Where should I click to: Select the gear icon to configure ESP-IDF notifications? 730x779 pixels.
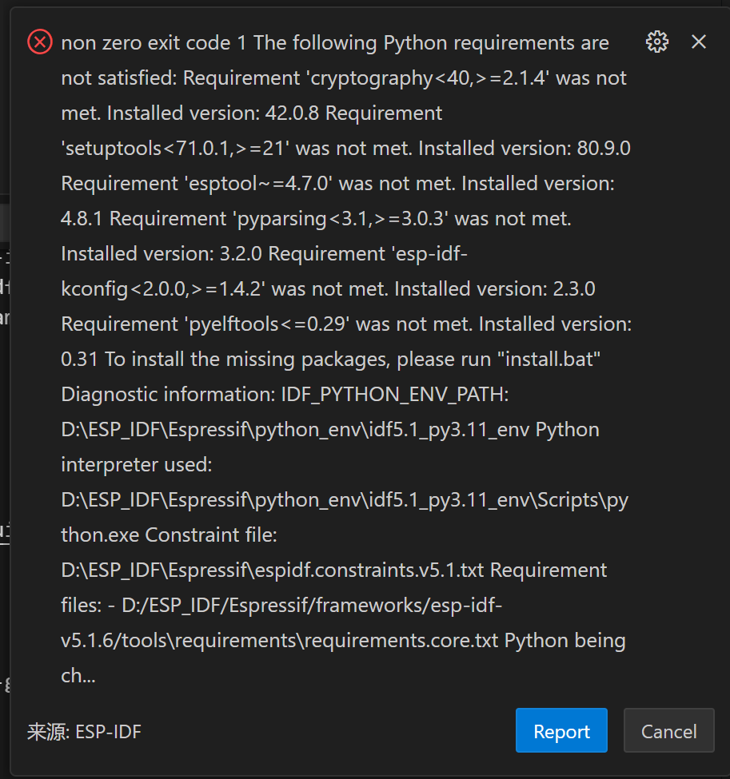click(x=656, y=42)
